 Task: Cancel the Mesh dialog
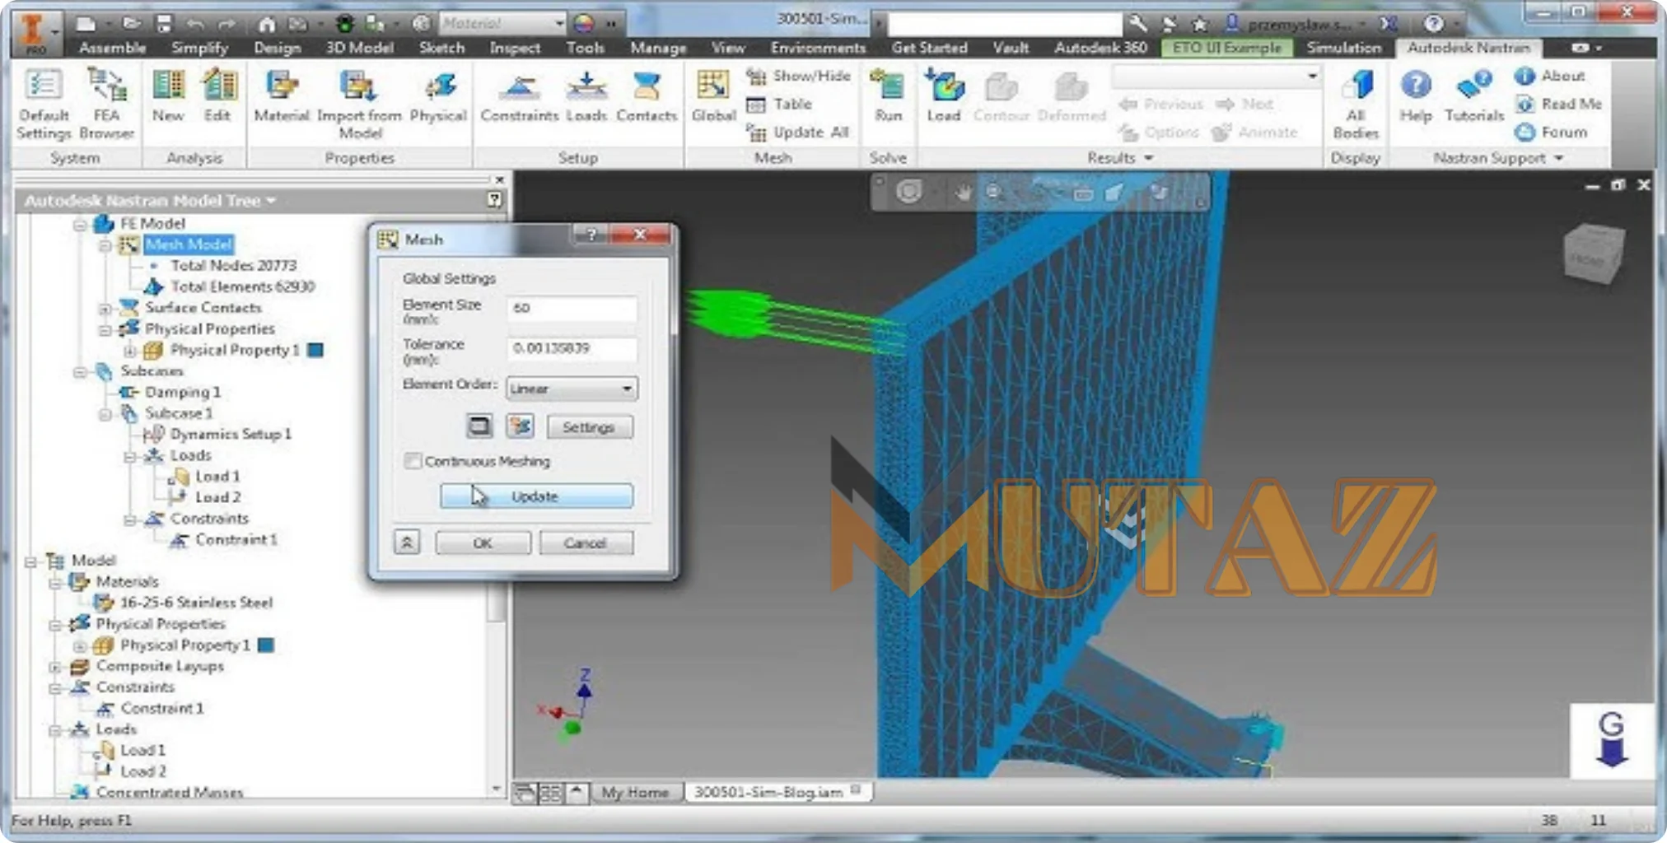coord(586,543)
